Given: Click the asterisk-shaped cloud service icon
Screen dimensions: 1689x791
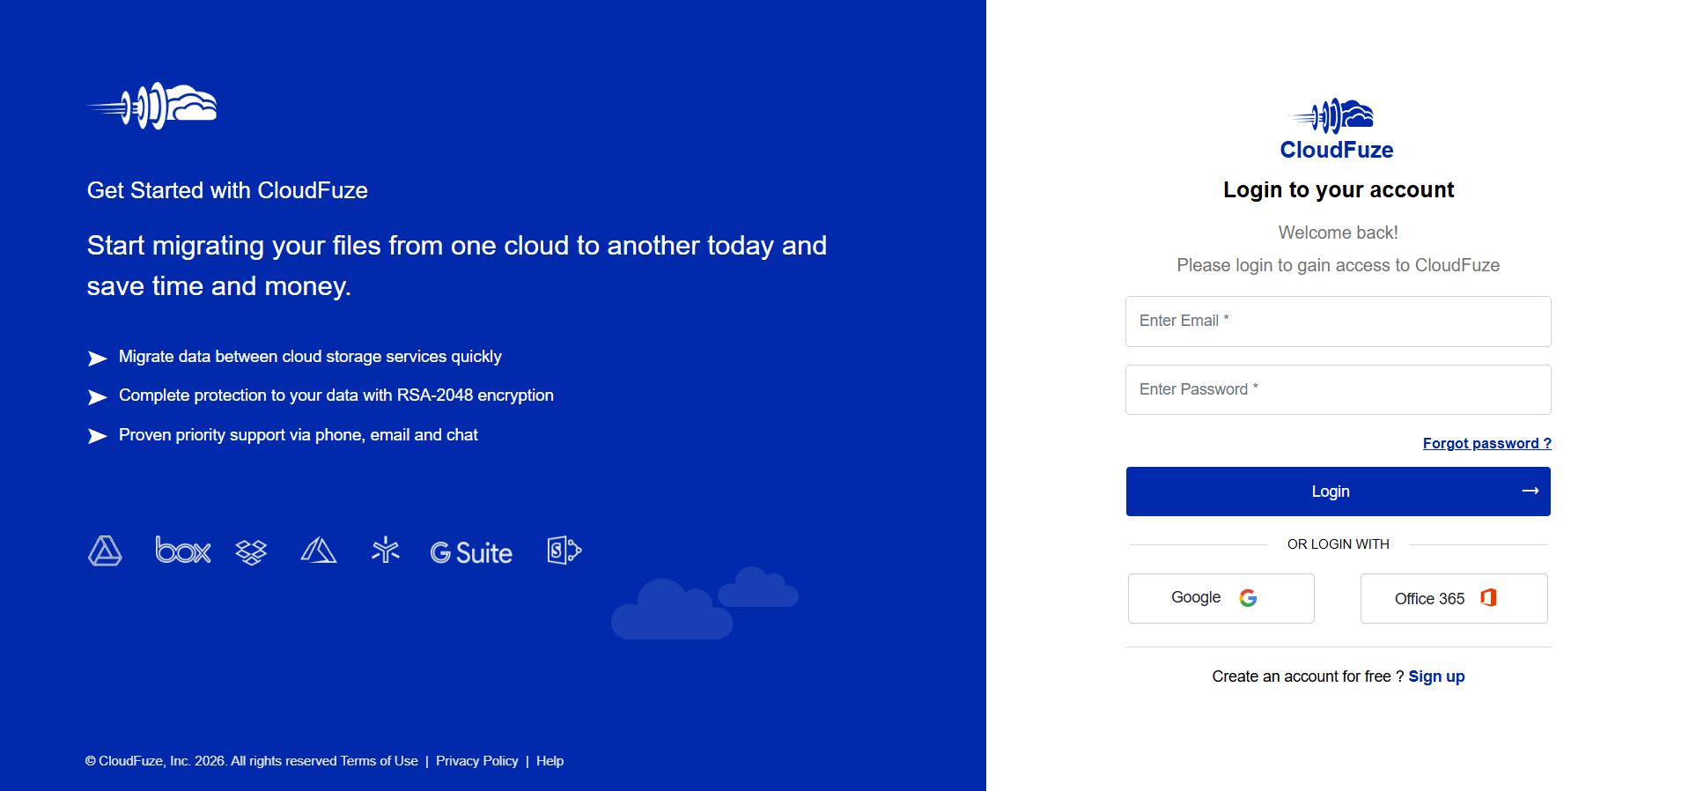Looking at the screenshot, I should pyautogui.click(x=386, y=550).
